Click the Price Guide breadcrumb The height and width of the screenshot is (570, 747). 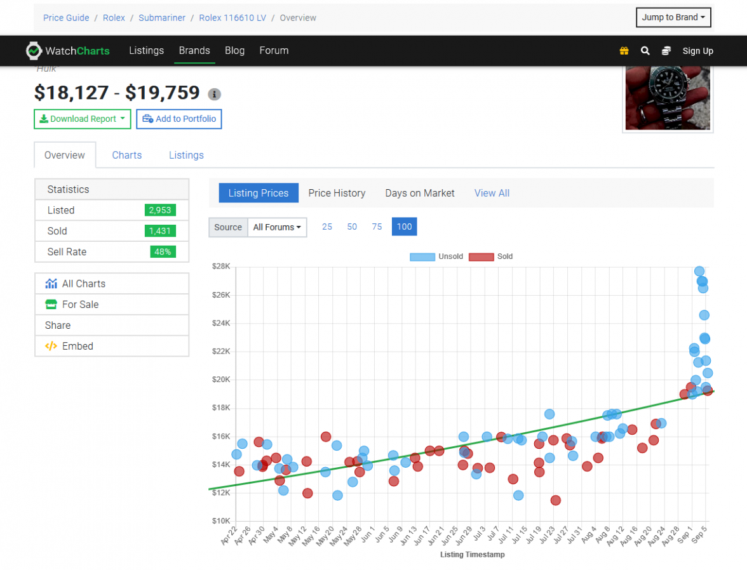click(66, 18)
